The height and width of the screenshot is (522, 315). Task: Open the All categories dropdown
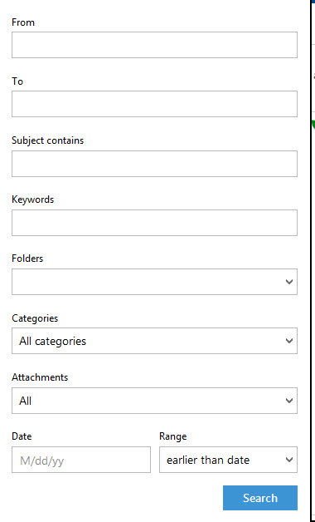click(154, 341)
